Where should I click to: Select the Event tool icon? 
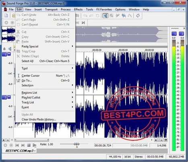(124, 16)
